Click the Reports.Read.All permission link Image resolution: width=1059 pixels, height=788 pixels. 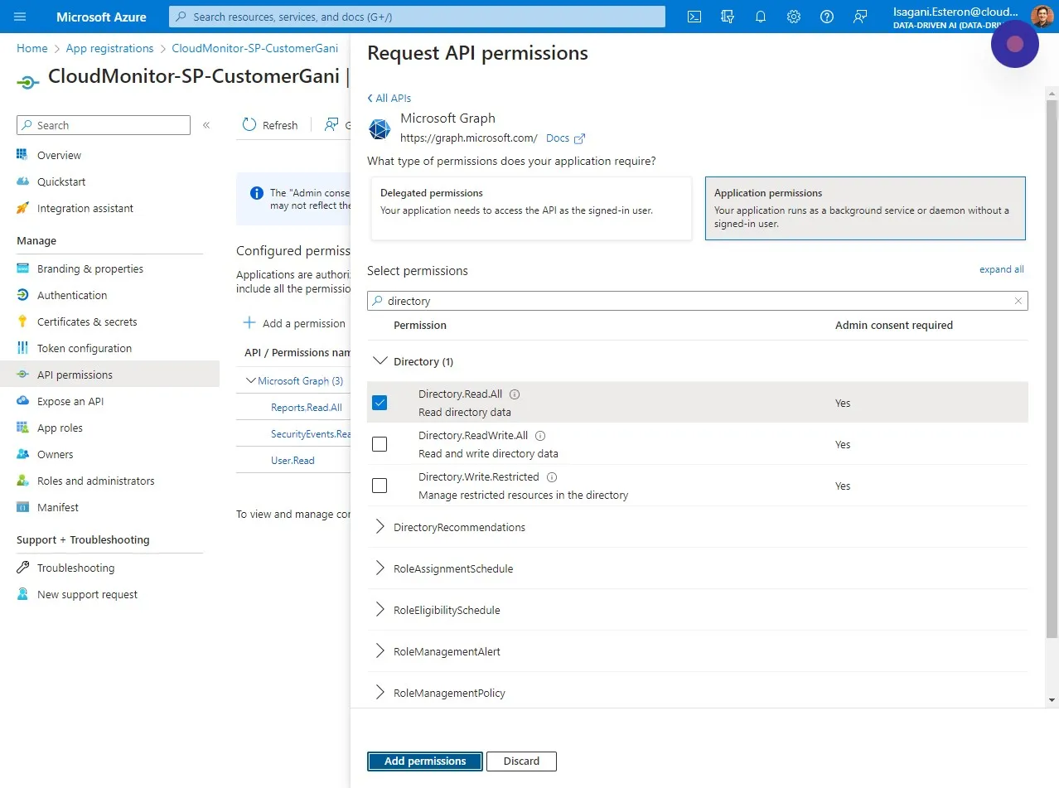point(307,407)
